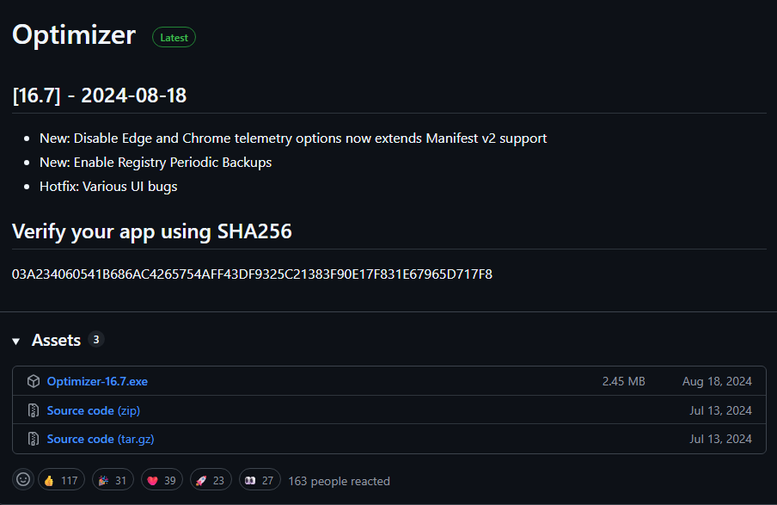Click the '163 people reacted' text
The image size is (777, 505).
coord(339,481)
